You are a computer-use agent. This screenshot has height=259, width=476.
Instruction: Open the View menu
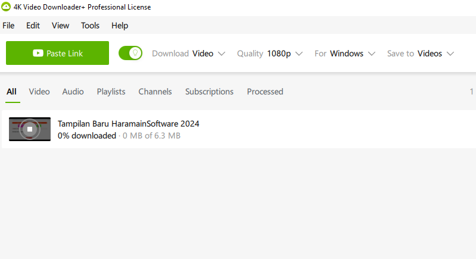(x=60, y=26)
